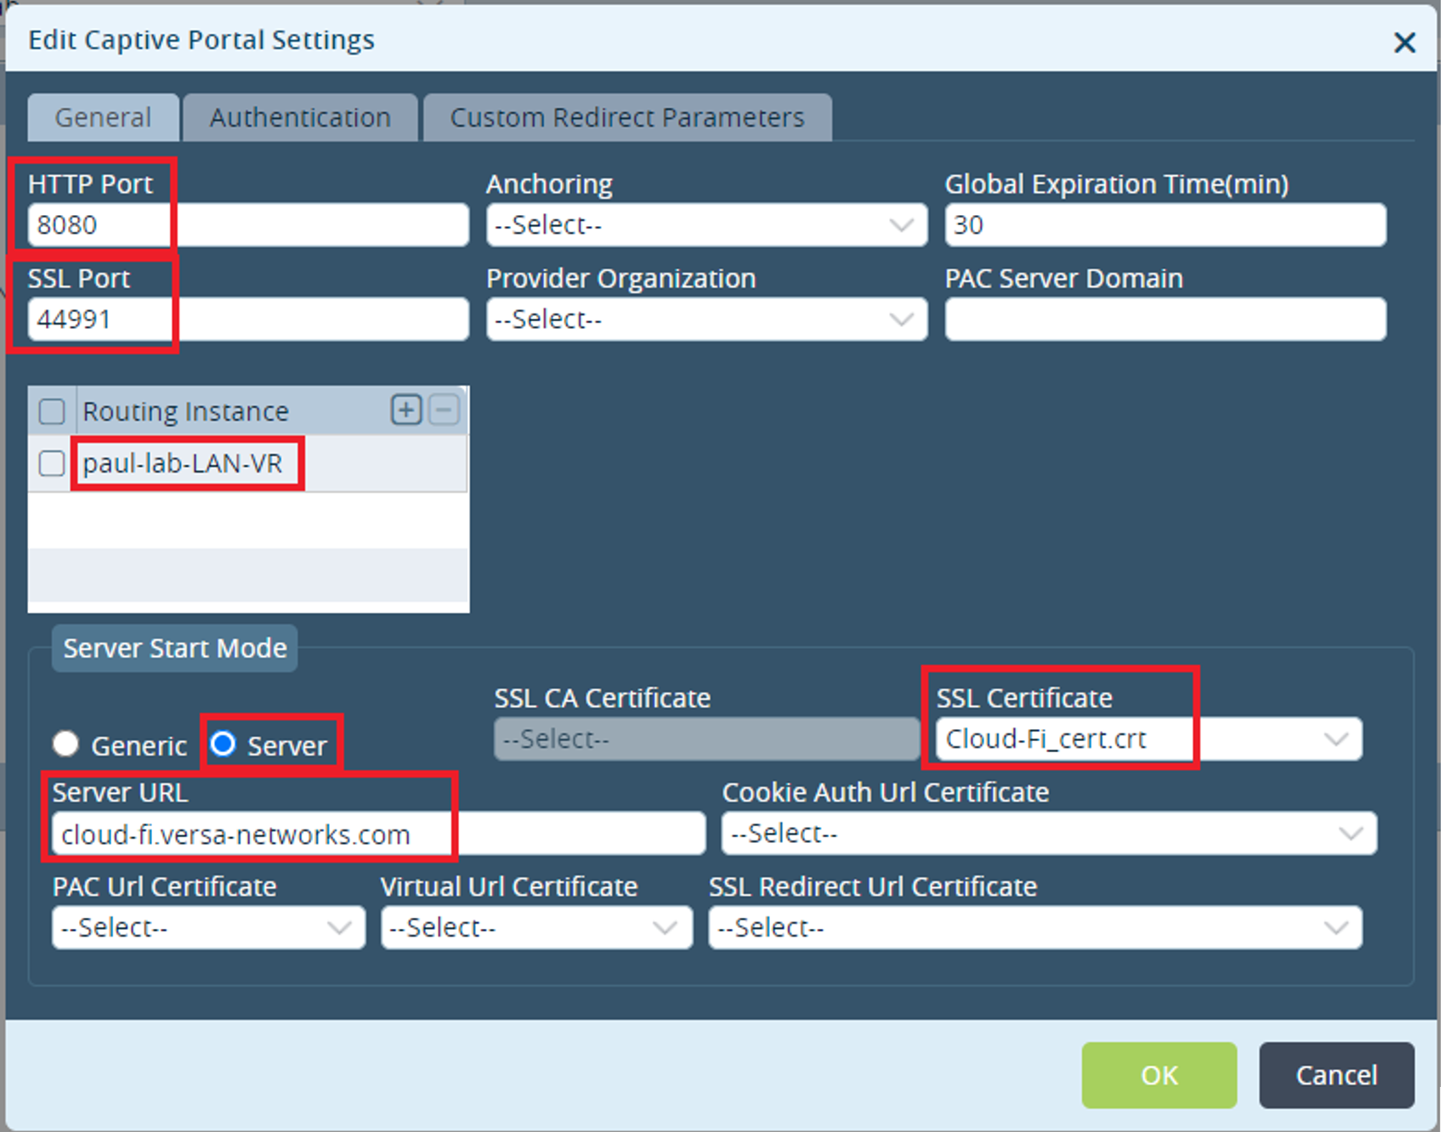Image resolution: width=1445 pixels, height=1132 pixels.
Task: Open the Anchoring dropdown
Action: [x=902, y=225]
